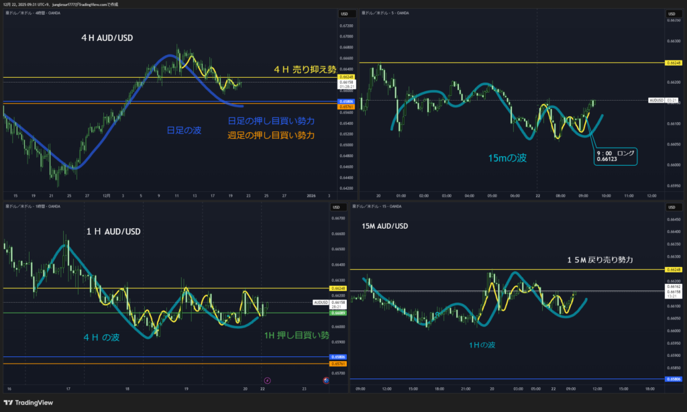Image resolution: width=687 pixels, height=412 pixels.
Task: Click the 4時間 OANDA symbol title
Action: coord(33,13)
